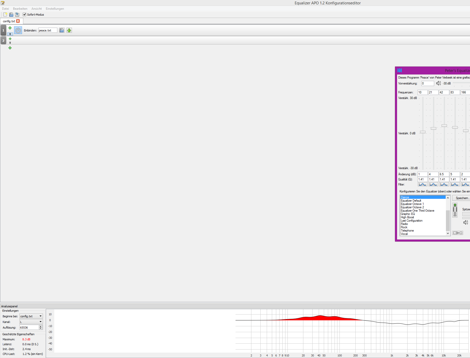Screen dimensions: 470x358
Task: Change filter type for the 10 Hz band
Action: [422, 185]
